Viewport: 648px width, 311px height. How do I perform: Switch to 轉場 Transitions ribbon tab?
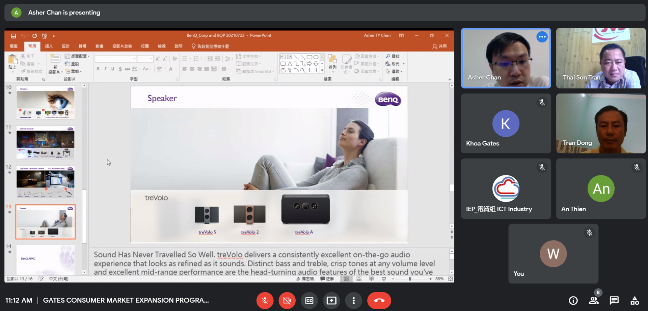(83, 46)
